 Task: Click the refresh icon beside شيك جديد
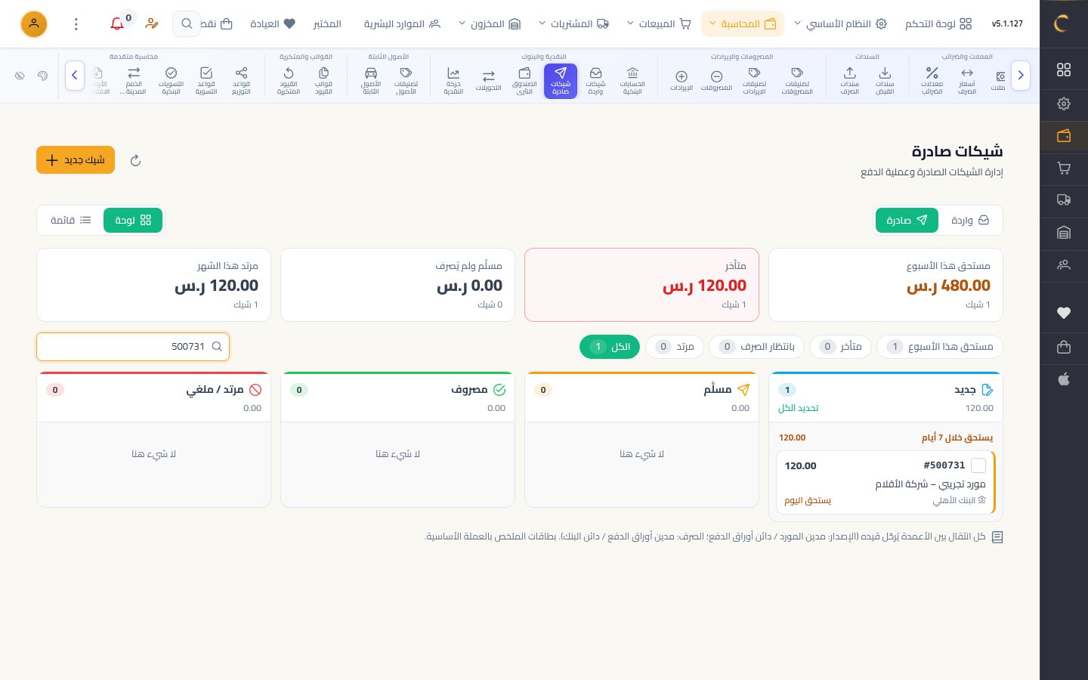click(135, 160)
